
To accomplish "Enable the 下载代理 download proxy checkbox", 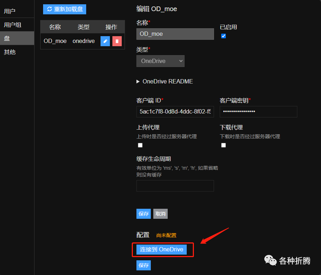I will (x=224, y=145).
